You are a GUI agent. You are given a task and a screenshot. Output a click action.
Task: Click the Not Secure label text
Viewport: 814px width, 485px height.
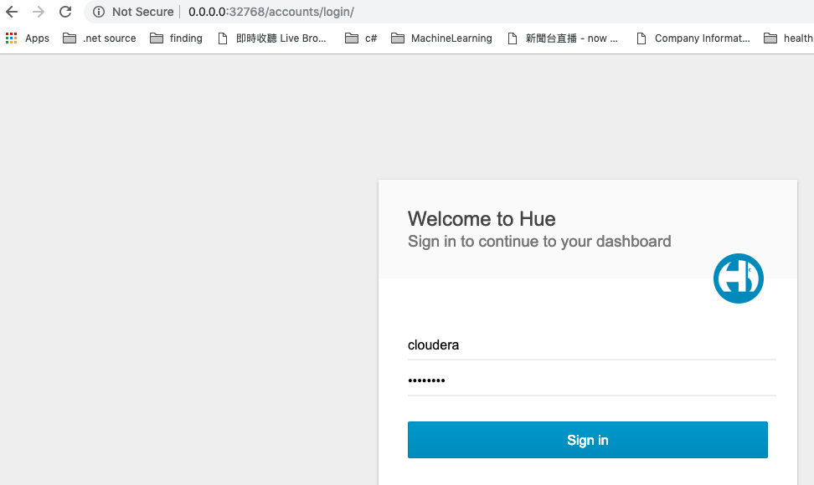142,12
